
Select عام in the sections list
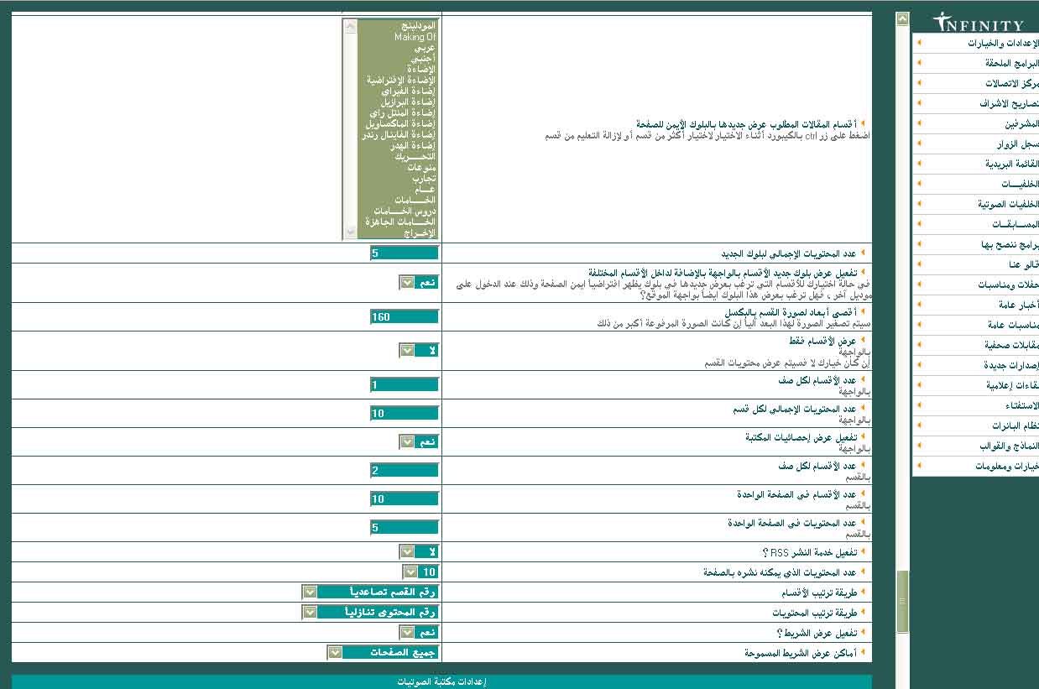[397, 189]
